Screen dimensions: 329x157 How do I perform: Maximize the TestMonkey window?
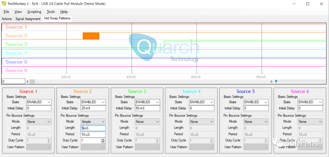point(308,4)
